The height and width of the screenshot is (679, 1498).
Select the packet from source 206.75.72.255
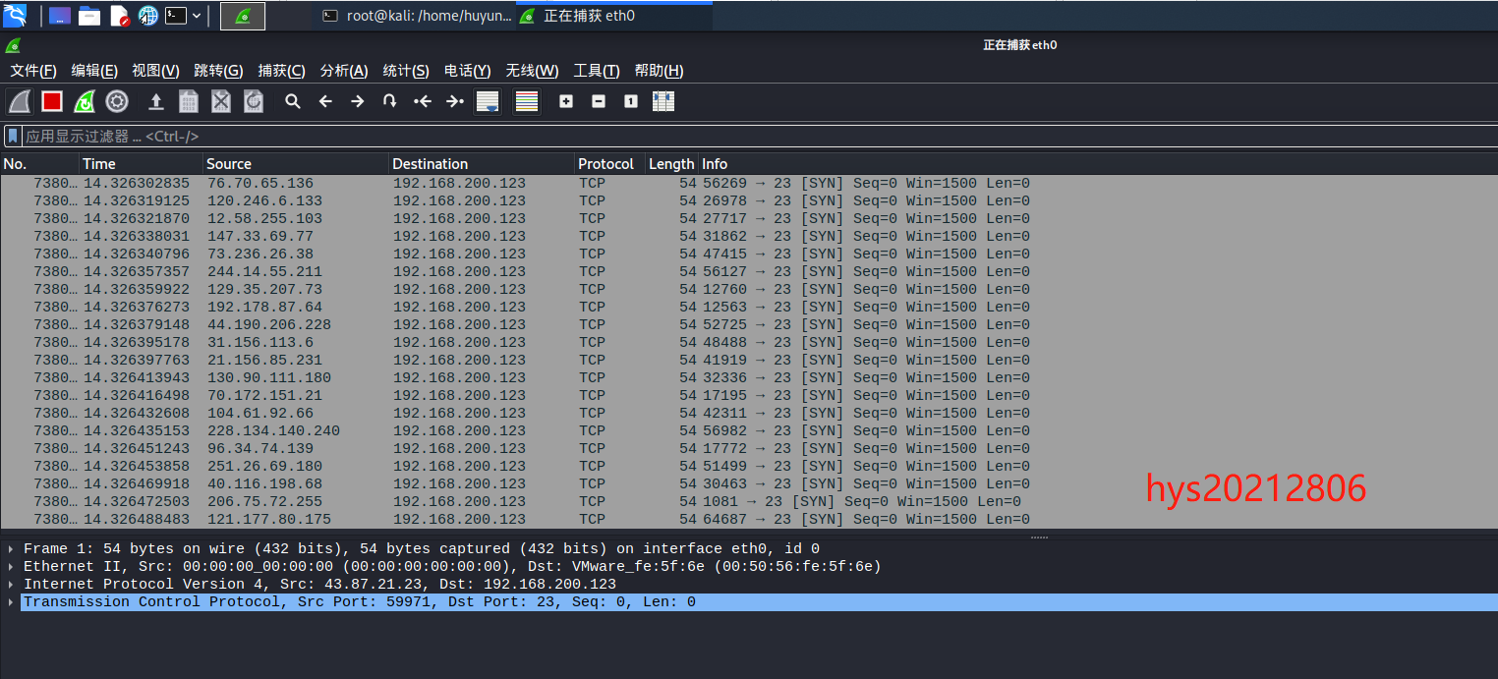[x=749, y=502]
